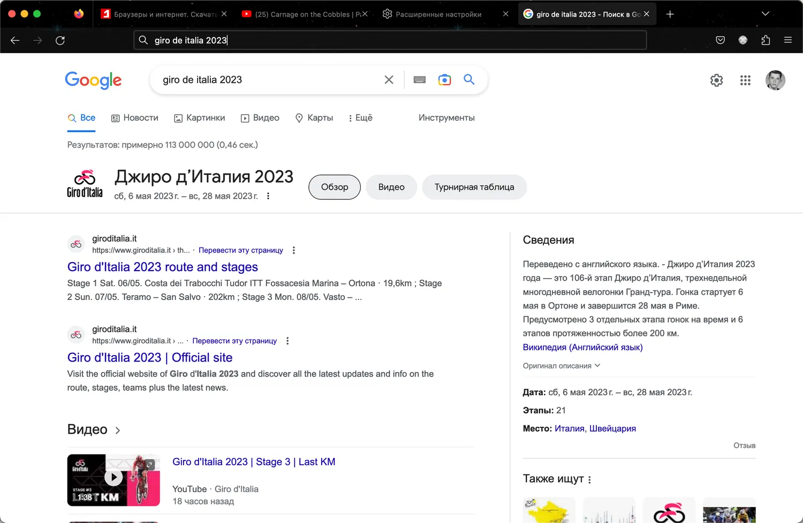Select the 'Все' results tab
This screenshot has width=803, height=523.
tap(81, 118)
